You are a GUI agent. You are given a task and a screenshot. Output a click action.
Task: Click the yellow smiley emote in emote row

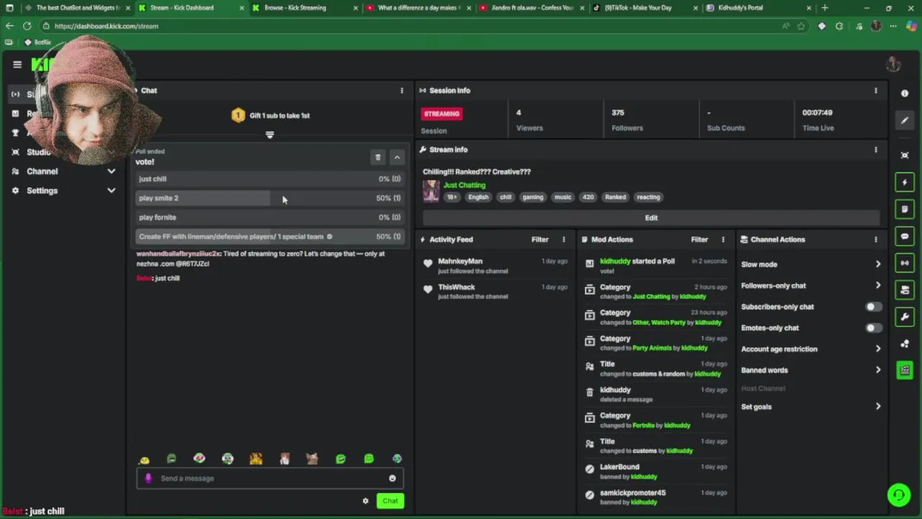click(144, 459)
